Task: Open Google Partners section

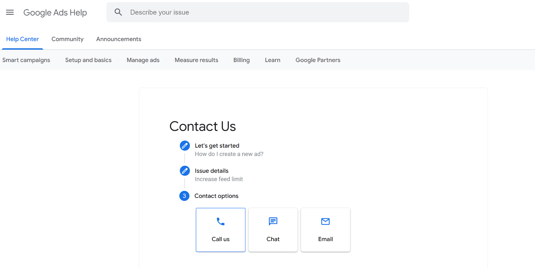Action: coord(318,60)
